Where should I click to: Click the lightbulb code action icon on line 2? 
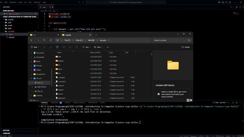pos(50,16)
